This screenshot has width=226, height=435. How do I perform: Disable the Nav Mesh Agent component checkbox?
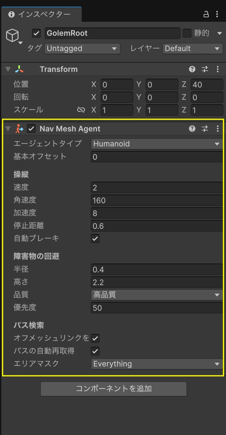coord(31,129)
